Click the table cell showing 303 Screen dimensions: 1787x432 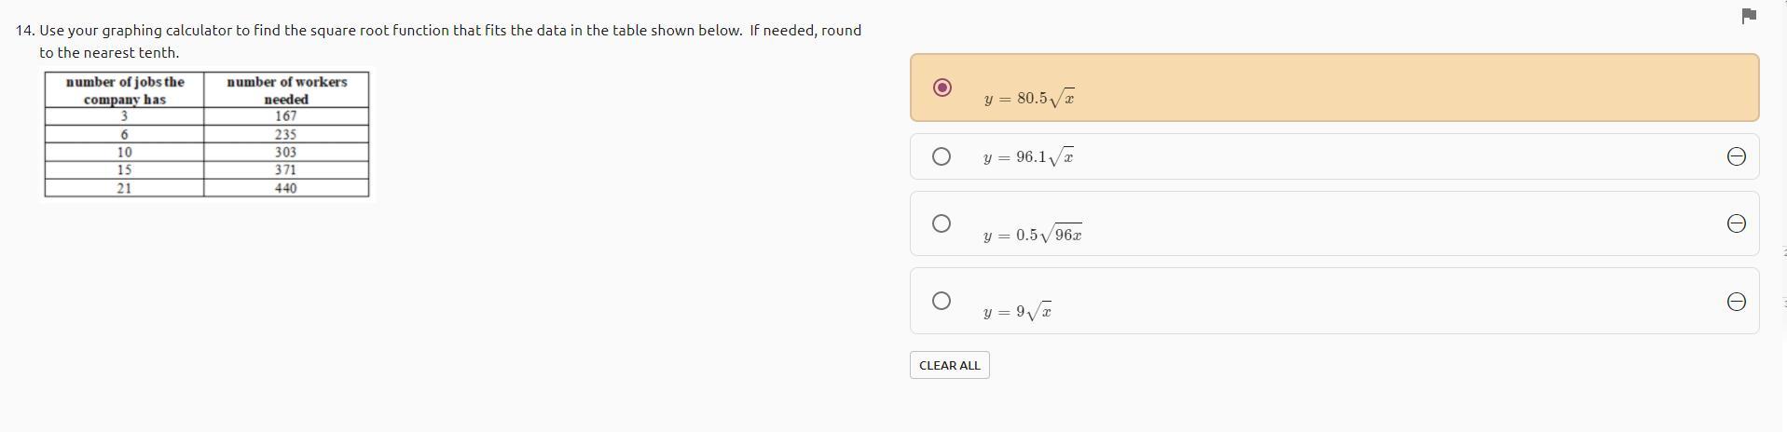[286, 152]
